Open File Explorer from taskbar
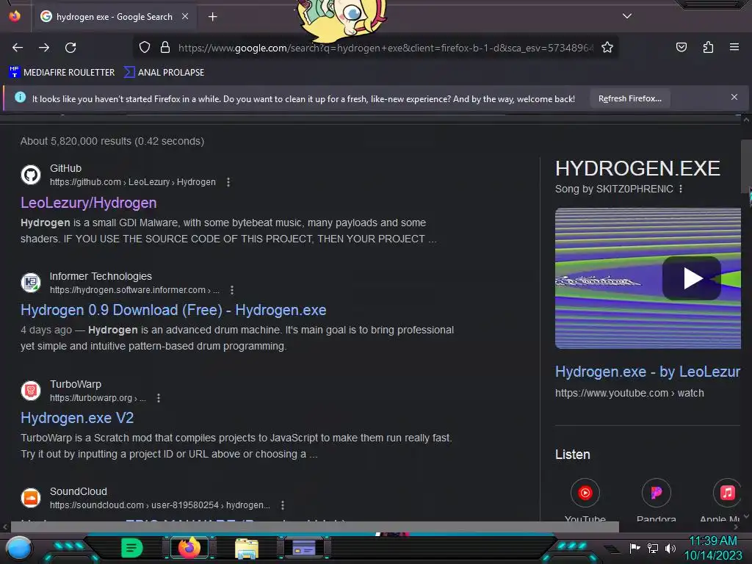This screenshot has width=752, height=564. tap(247, 548)
